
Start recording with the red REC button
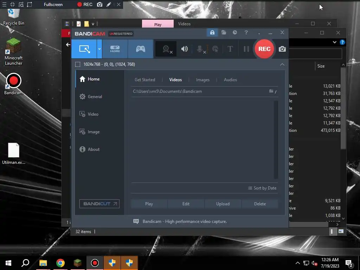pyautogui.click(x=264, y=49)
